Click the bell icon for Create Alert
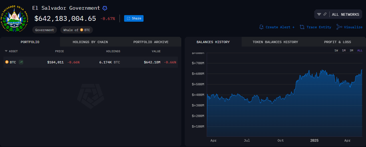366x147 pixels. [x=261, y=27]
